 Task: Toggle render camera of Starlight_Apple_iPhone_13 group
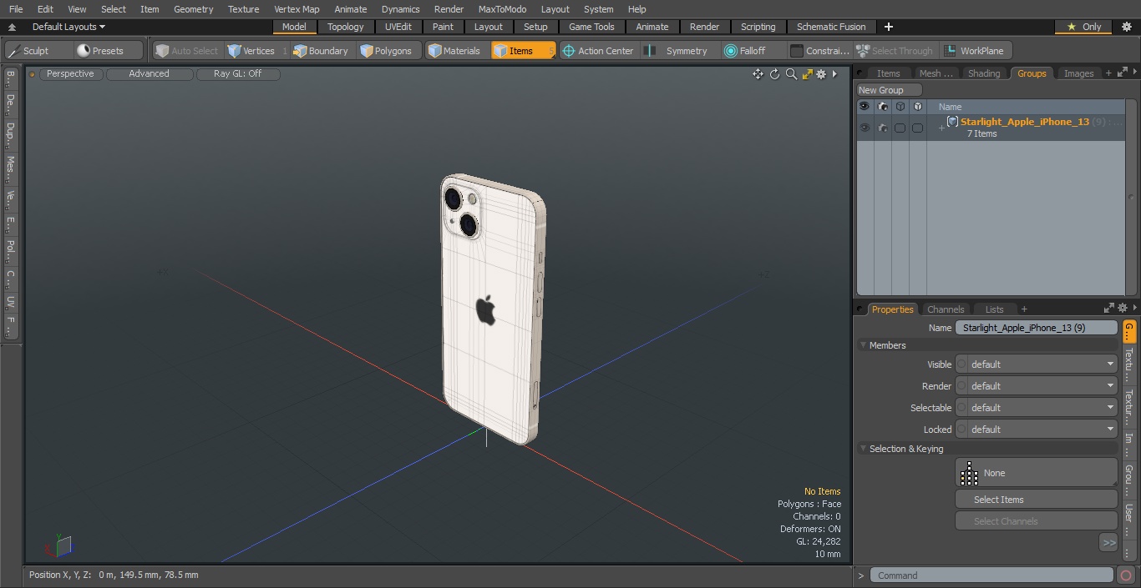(882, 128)
